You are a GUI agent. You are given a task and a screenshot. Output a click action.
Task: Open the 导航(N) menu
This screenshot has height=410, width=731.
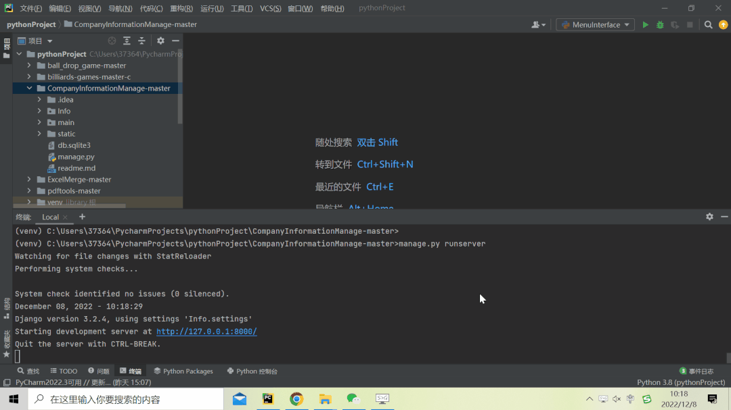[120, 8]
